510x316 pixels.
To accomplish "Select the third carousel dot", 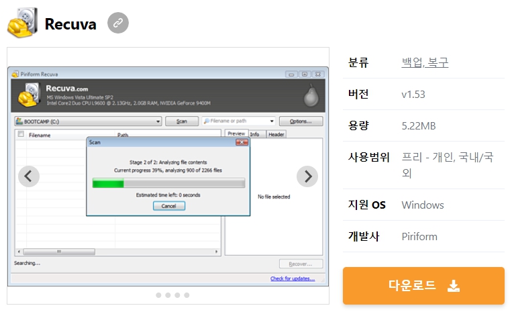I will coord(177,295).
